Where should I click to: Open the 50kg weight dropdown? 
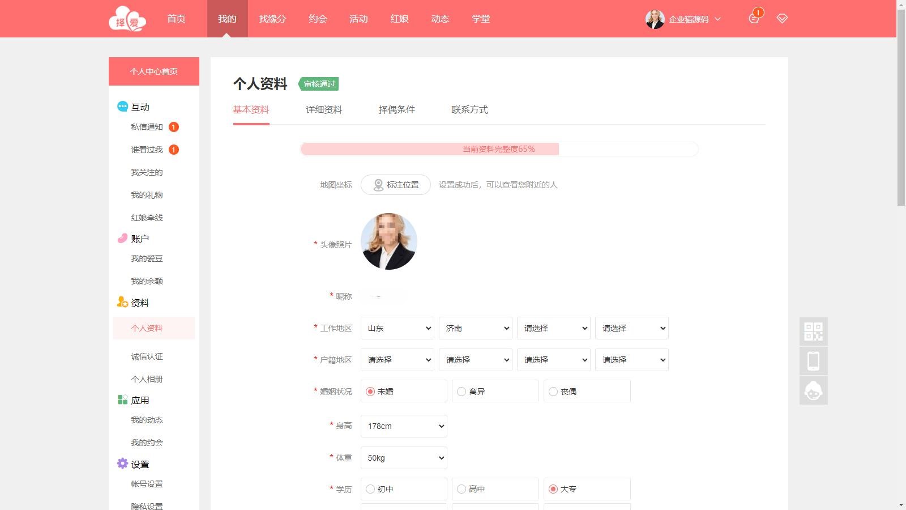[x=404, y=458]
